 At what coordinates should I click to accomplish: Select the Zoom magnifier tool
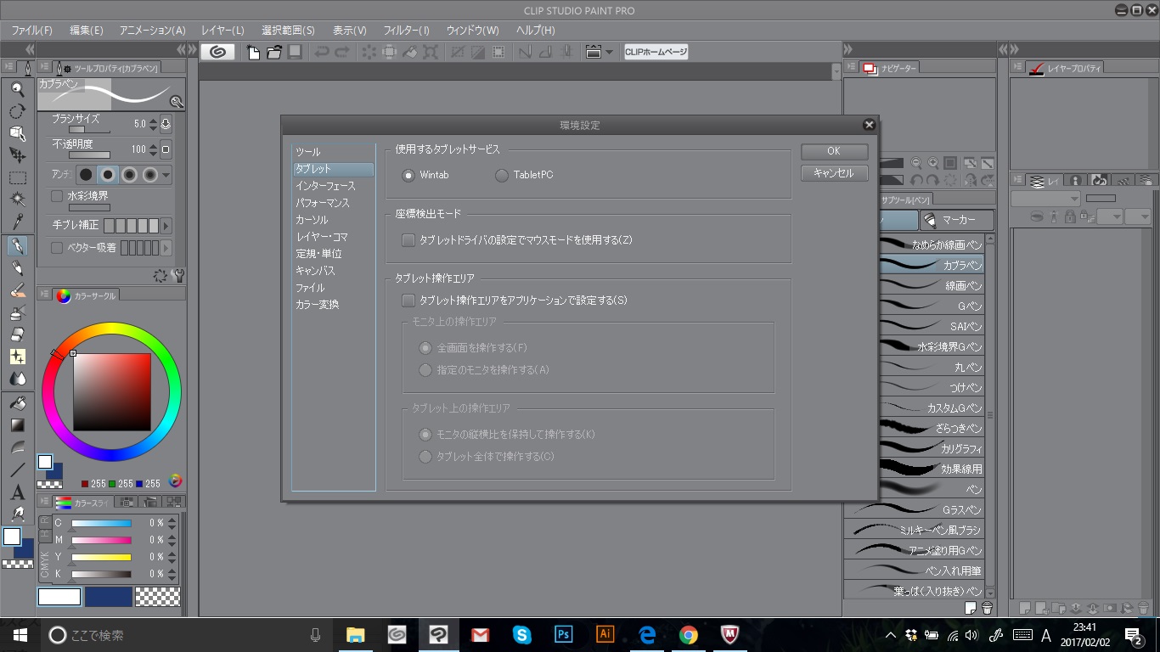pyautogui.click(x=17, y=89)
